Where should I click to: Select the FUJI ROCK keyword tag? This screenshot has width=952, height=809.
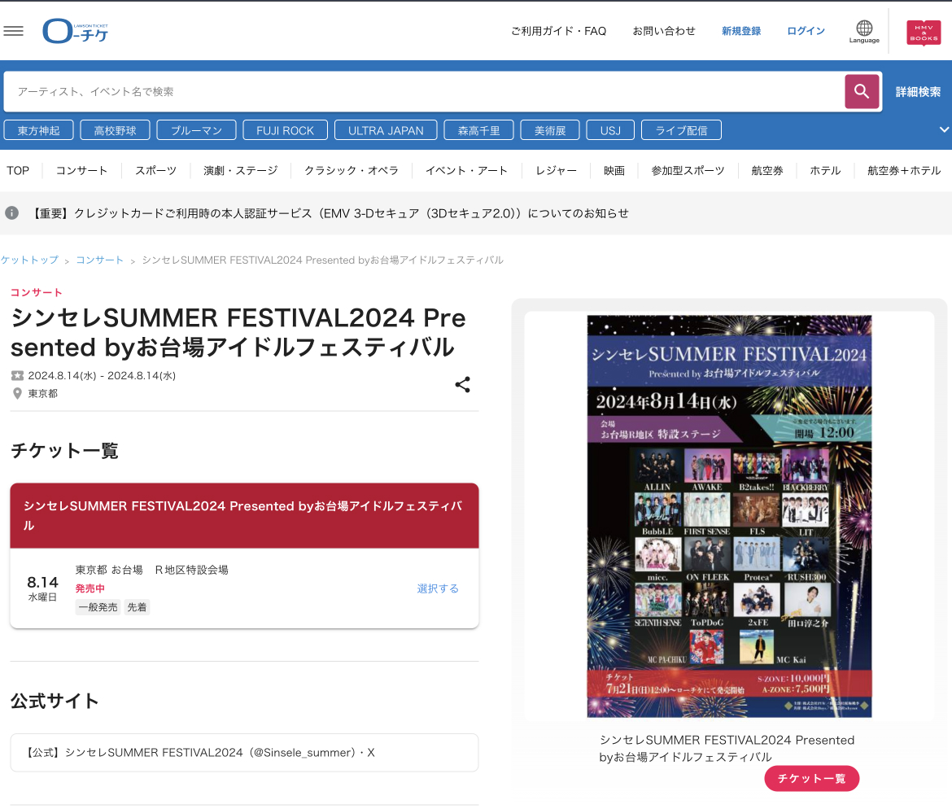click(x=285, y=130)
